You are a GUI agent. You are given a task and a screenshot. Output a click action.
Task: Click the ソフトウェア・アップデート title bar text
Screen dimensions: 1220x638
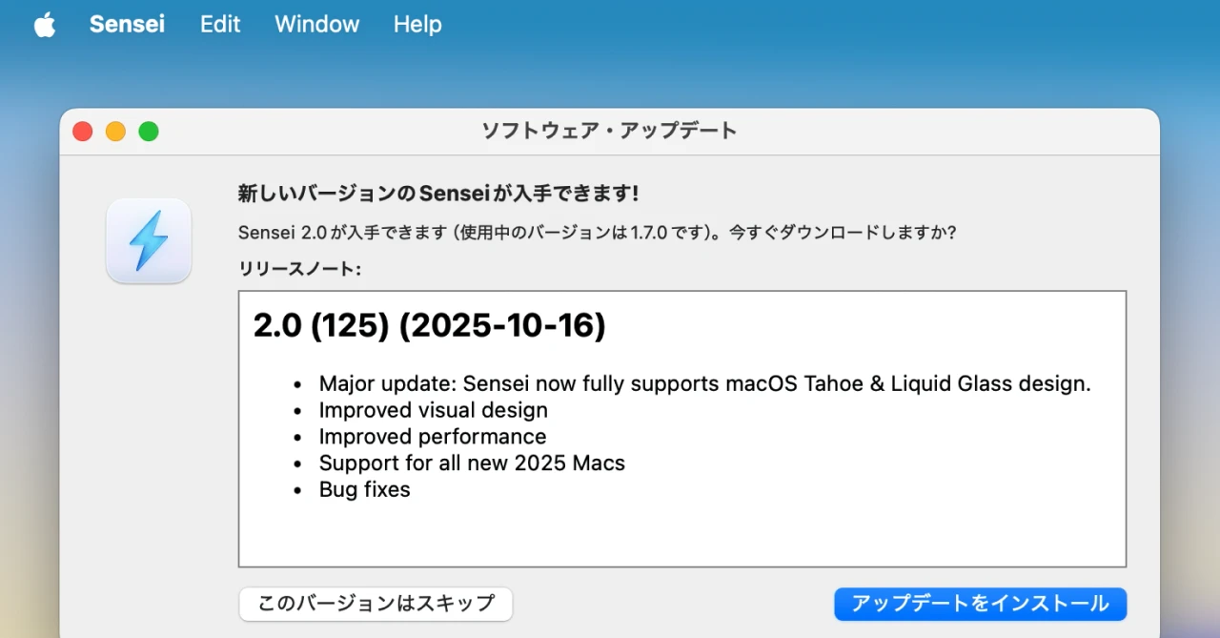[610, 131]
